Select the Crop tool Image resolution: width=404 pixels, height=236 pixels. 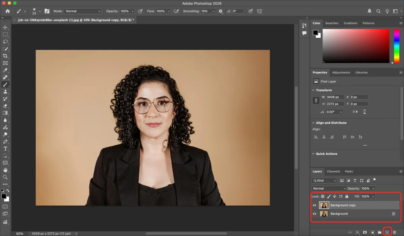click(5, 56)
